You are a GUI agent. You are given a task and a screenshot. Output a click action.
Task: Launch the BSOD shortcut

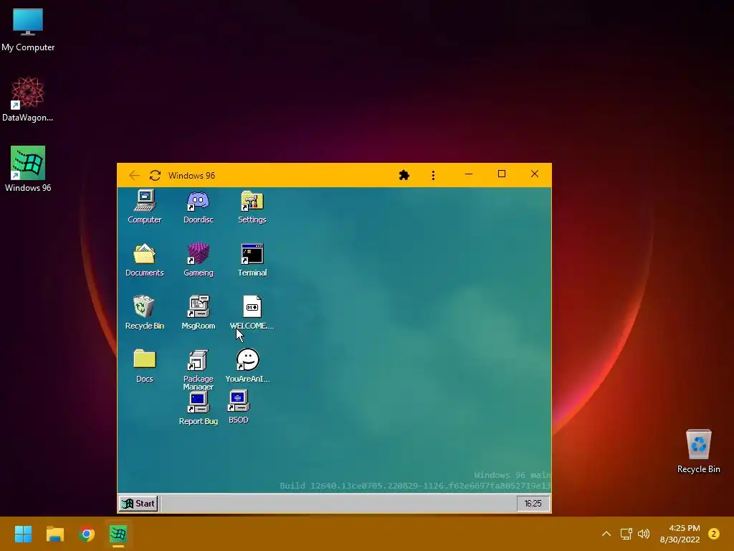click(238, 407)
